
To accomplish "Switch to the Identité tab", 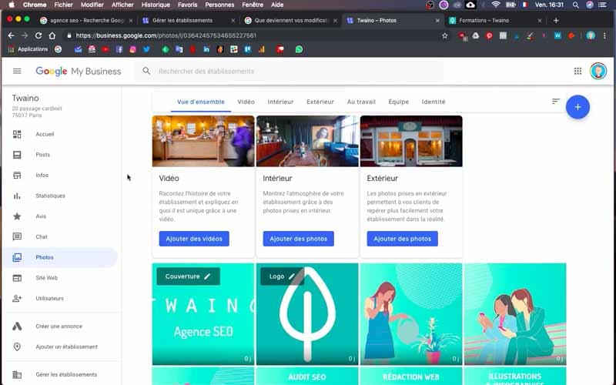I will [x=434, y=102].
